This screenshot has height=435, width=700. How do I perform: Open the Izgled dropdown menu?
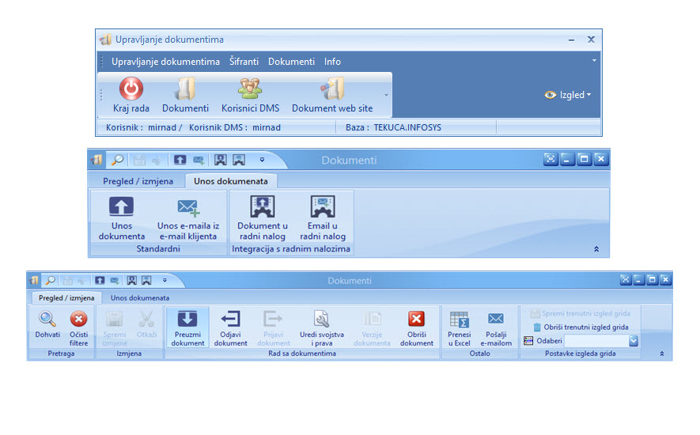click(568, 95)
